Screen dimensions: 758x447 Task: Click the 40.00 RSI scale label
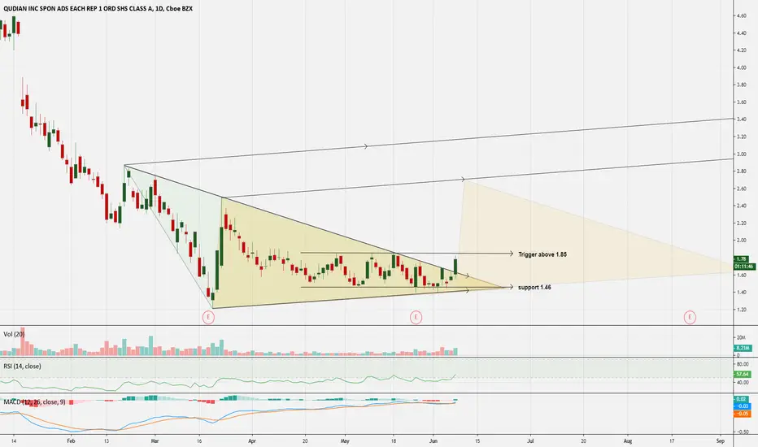point(743,382)
